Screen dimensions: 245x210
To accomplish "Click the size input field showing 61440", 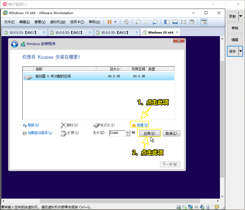I will click(x=117, y=133).
